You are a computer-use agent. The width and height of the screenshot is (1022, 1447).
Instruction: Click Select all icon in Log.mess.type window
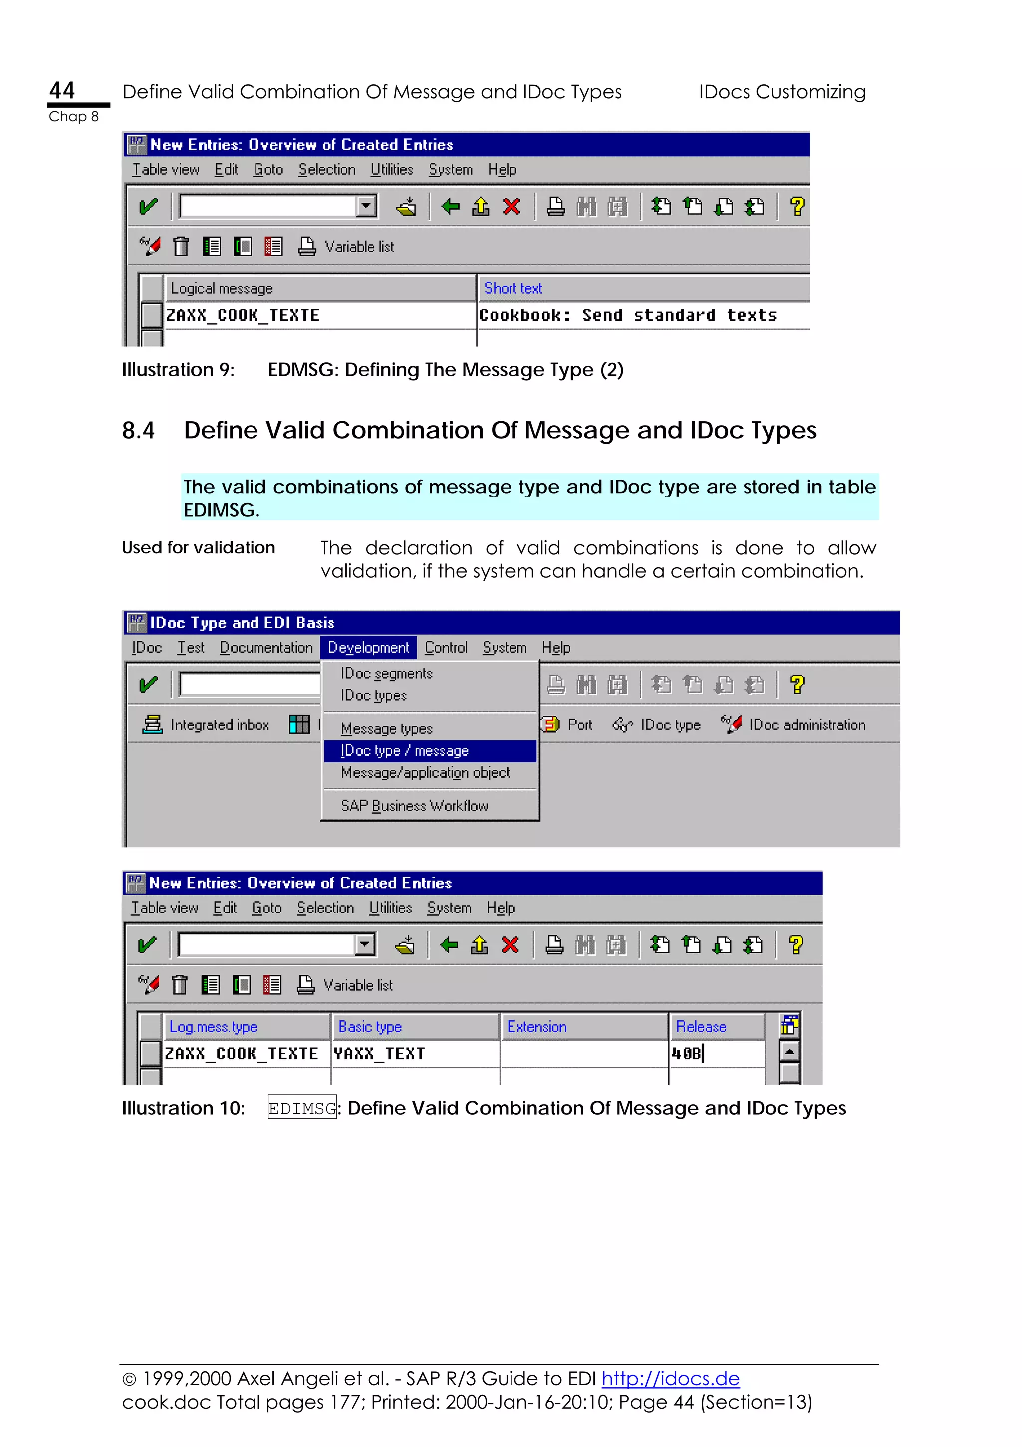(210, 984)
